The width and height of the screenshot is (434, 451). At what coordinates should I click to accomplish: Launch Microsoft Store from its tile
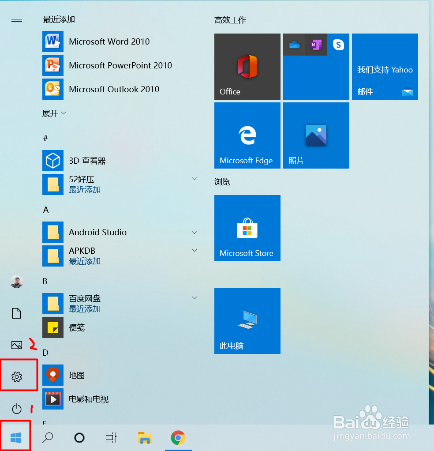[247, 228]
